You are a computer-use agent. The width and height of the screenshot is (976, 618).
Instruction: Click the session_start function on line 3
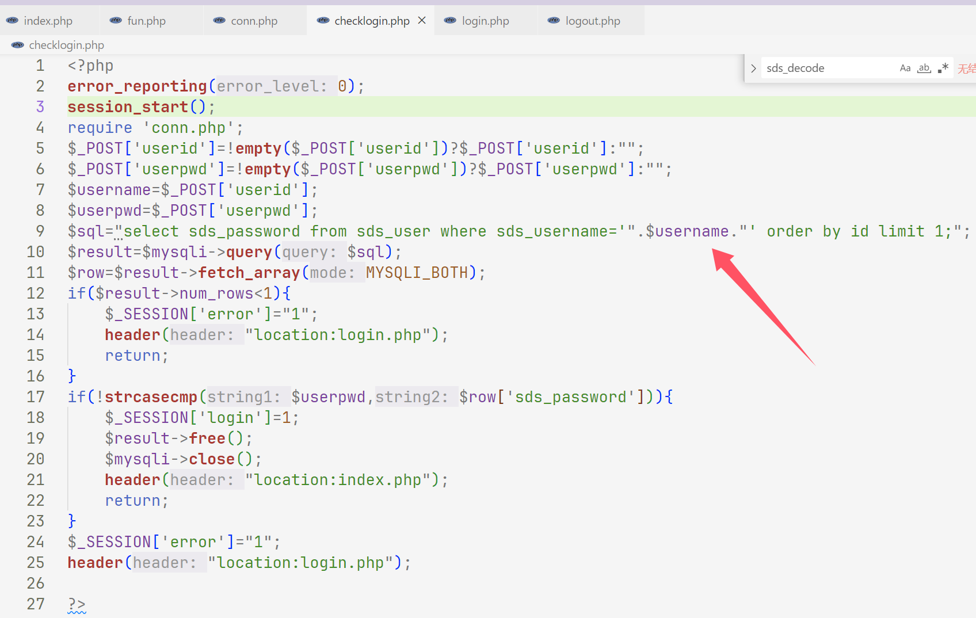tap(128, 107)
